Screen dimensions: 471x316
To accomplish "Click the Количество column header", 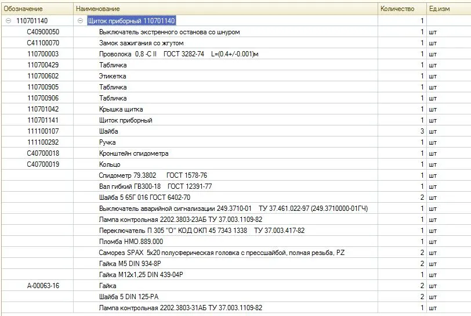I will tap(402, 9).
